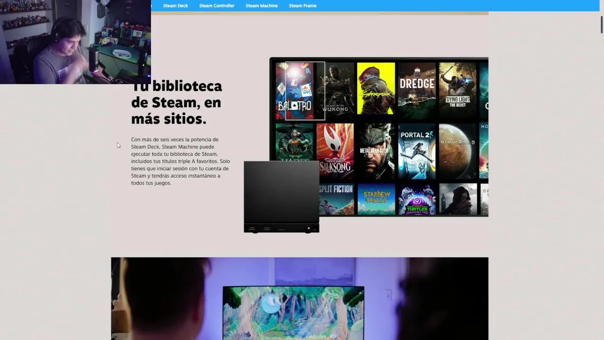Choose the Silksong game cover
The height and width of the screenshot is (340, 604).
point(335,152)
